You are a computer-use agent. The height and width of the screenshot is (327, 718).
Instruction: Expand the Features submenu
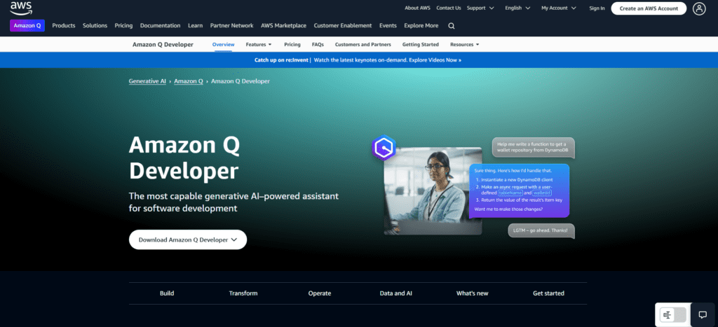point(259,44)
